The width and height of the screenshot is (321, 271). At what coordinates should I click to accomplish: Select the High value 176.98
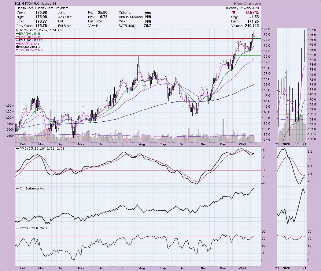tap(41, 17)
